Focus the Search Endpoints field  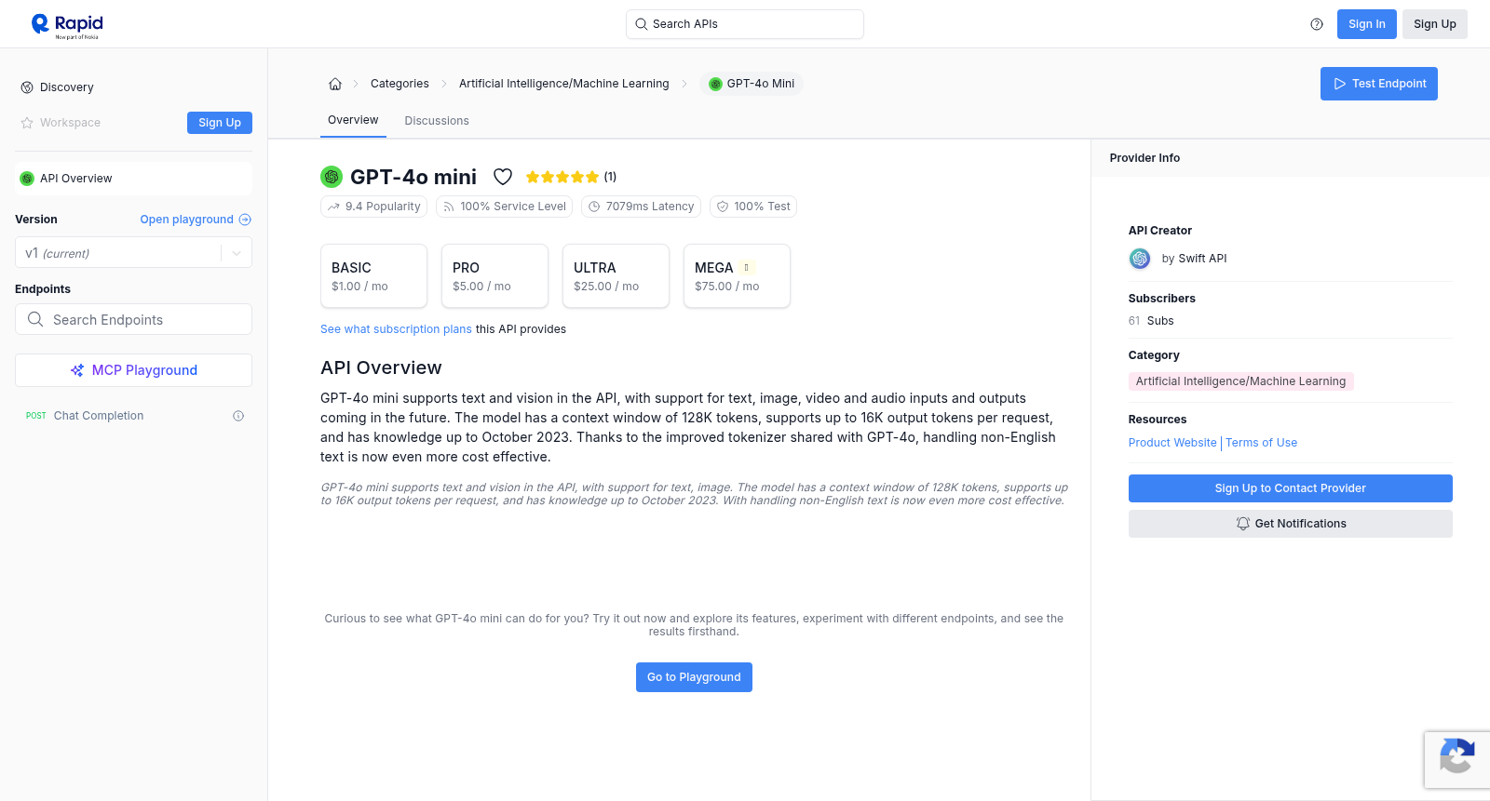[x=133, y=319]
